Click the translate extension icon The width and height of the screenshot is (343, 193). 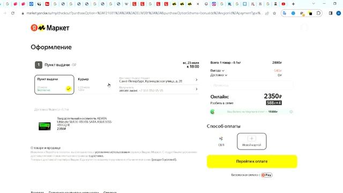pos(285,13)
